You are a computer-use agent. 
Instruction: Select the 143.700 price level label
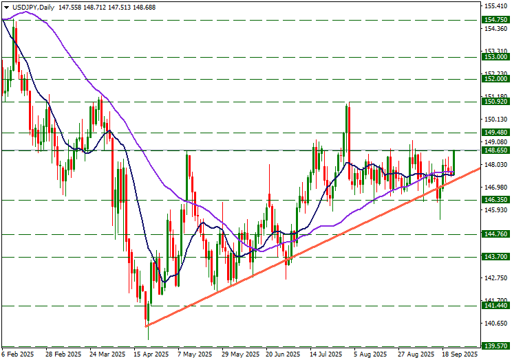pyautogui.click(x=495, y=256)
